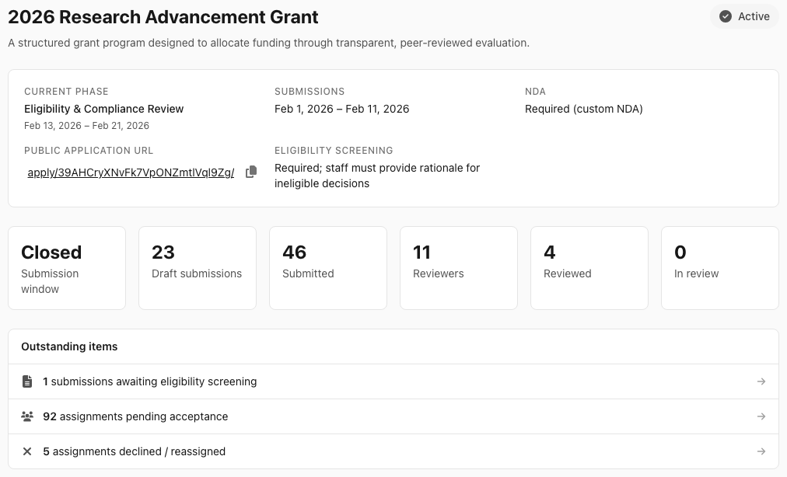Click the checkmark inside the Active badge
Screen dimensions: 787x477
726,16
